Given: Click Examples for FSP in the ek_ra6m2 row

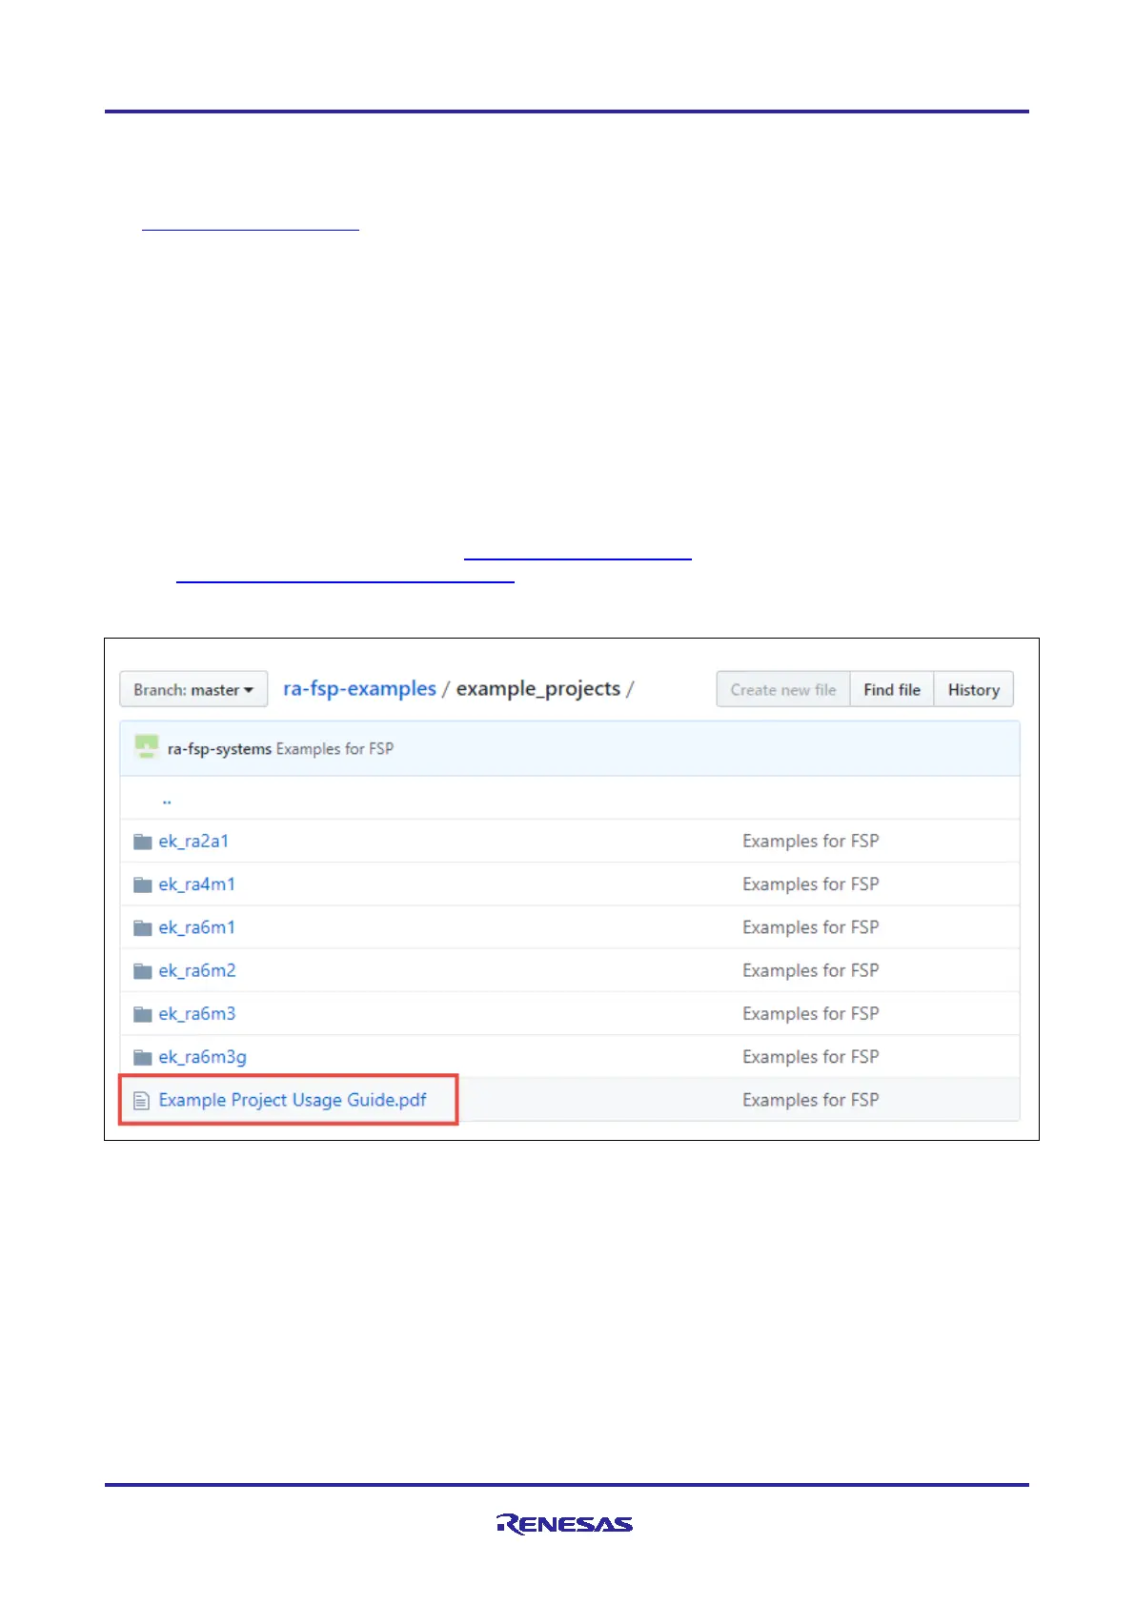Looking at the screenshot, I should [x=811, y=970].
